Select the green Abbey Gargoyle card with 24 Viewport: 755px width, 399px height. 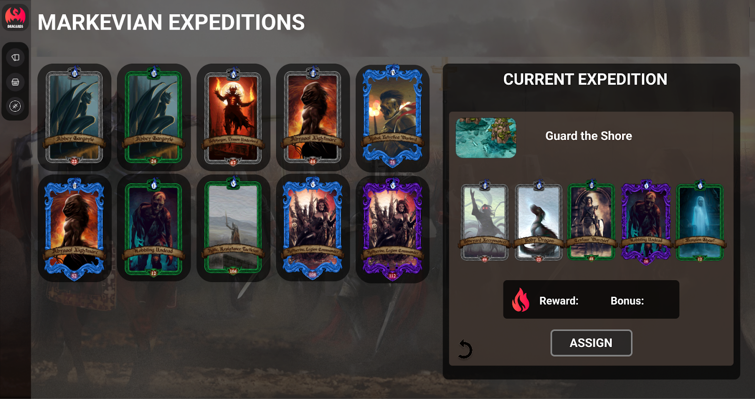(x=154, y=117)
